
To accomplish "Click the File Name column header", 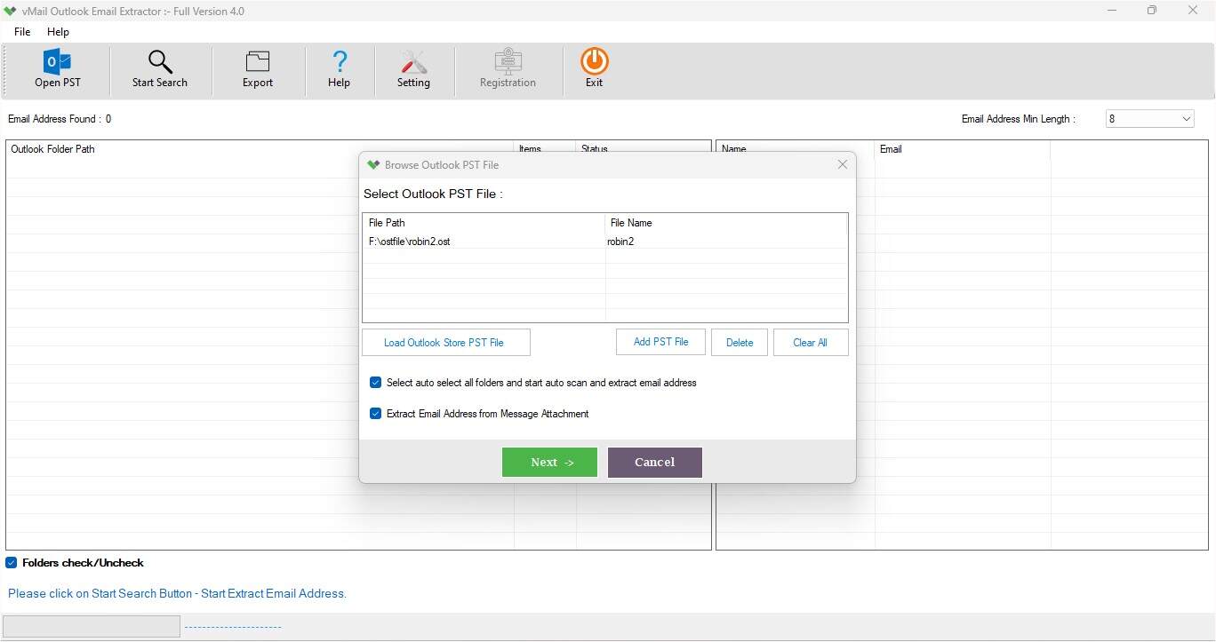I will 726,223.
